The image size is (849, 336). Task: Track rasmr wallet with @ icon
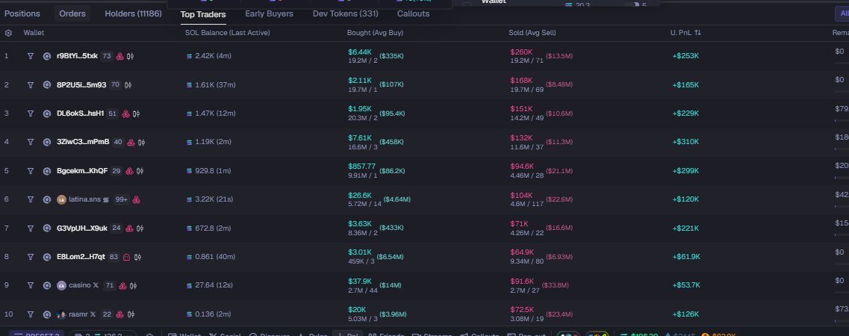47,314
